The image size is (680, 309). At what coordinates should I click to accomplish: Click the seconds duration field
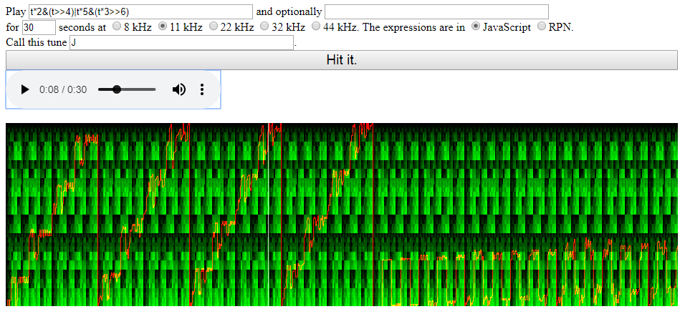point(39,27)
